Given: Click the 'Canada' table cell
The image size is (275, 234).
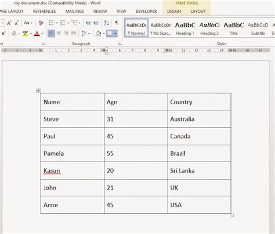Looking at the screenshot, I should click(x=200, y=136).
